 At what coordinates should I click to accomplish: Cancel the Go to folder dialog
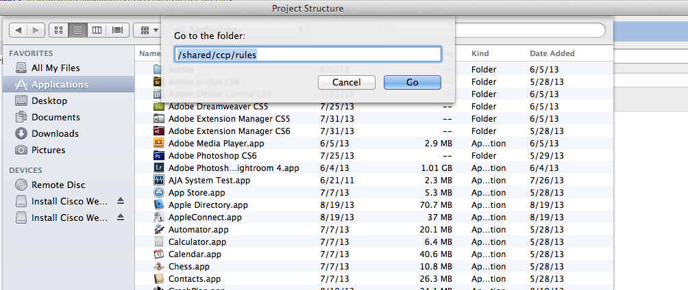(x=346, y=82)
